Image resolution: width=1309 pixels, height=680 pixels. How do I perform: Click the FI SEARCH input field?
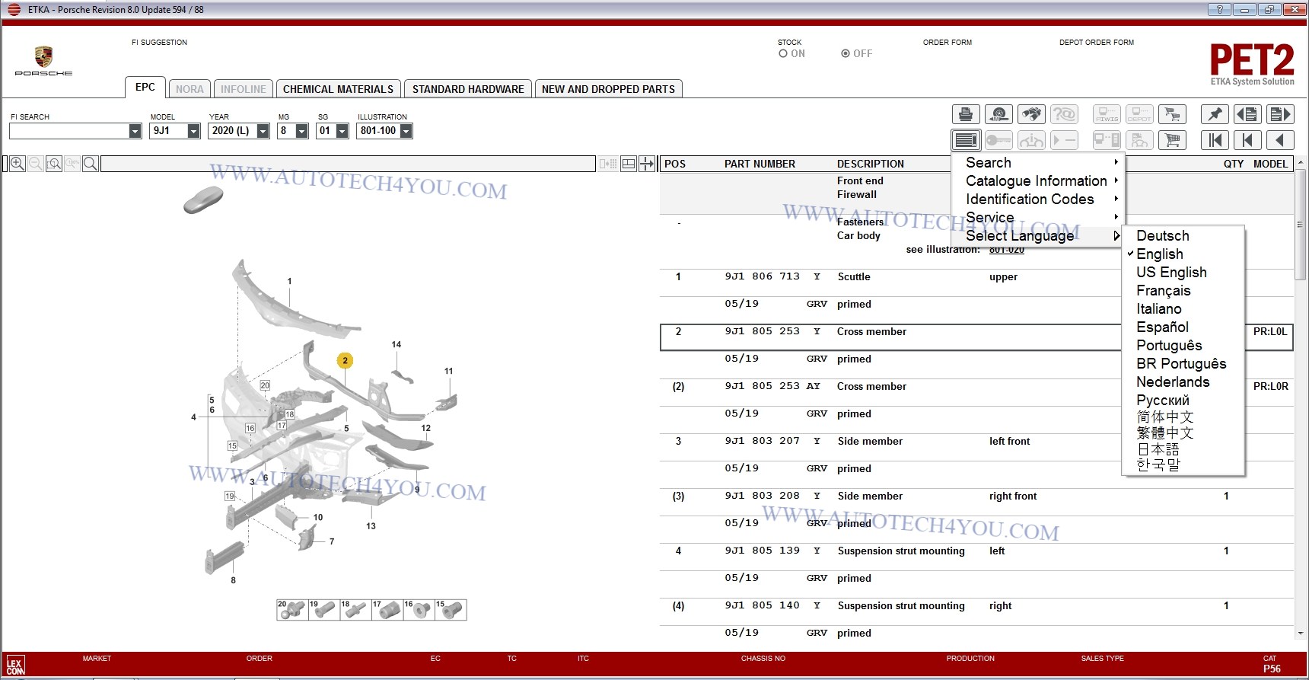click(69, 131)
